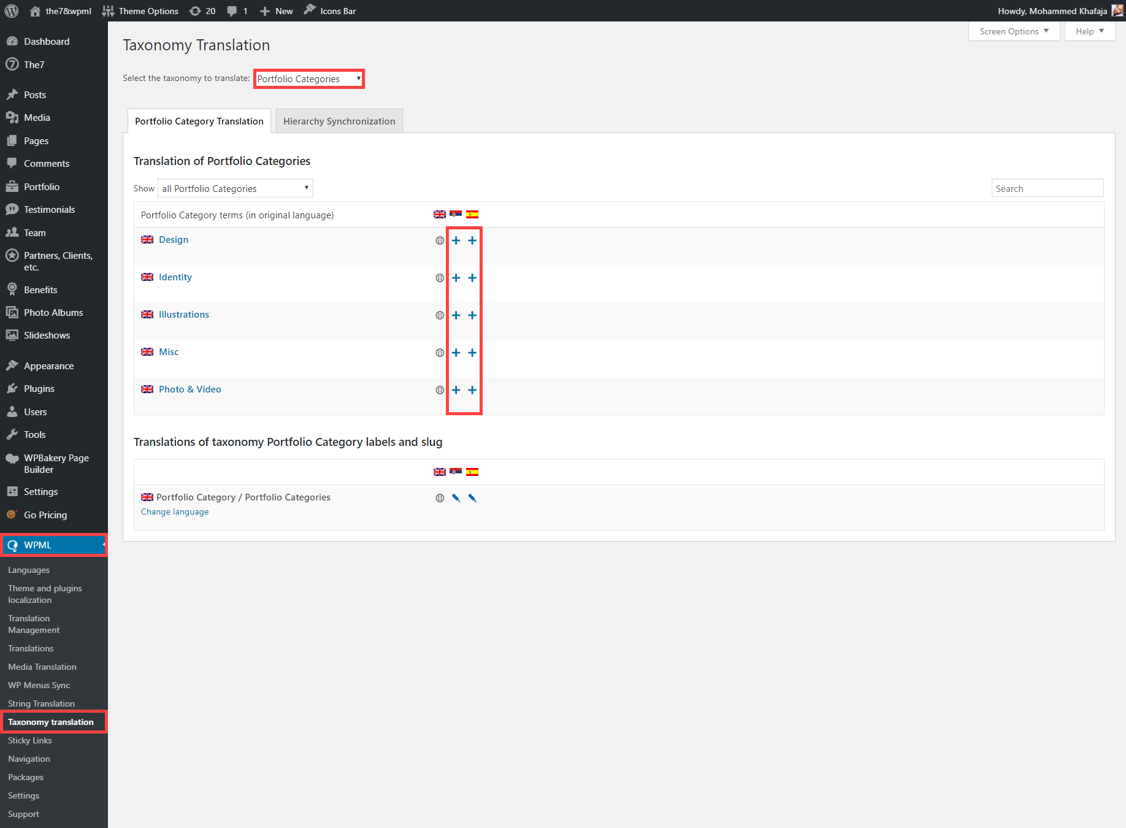This screenshot has width=1126, height=828.
Task: Add Serbian translation for Photo & Video
Action: click(x=456, y=390)
